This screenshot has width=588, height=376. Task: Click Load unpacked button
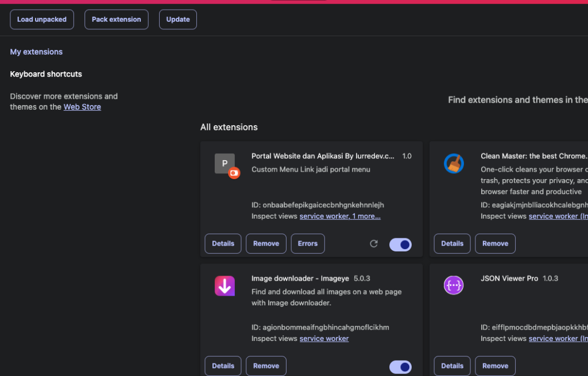pos(42,20)
